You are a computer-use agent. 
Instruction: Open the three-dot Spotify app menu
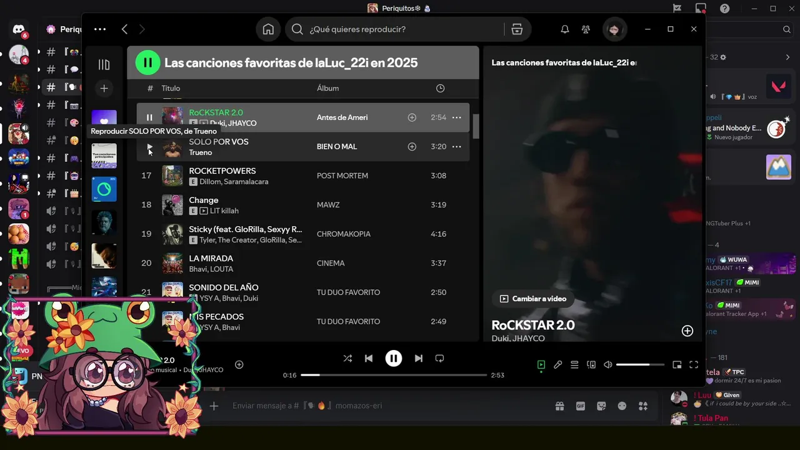(100, 29)
